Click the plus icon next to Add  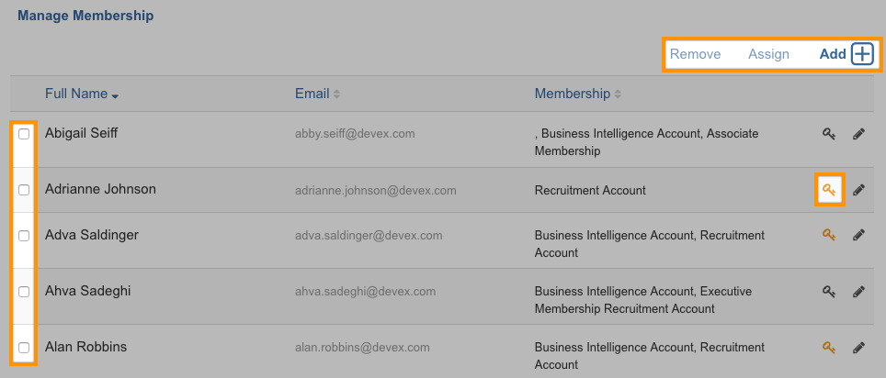click(863, 54)
